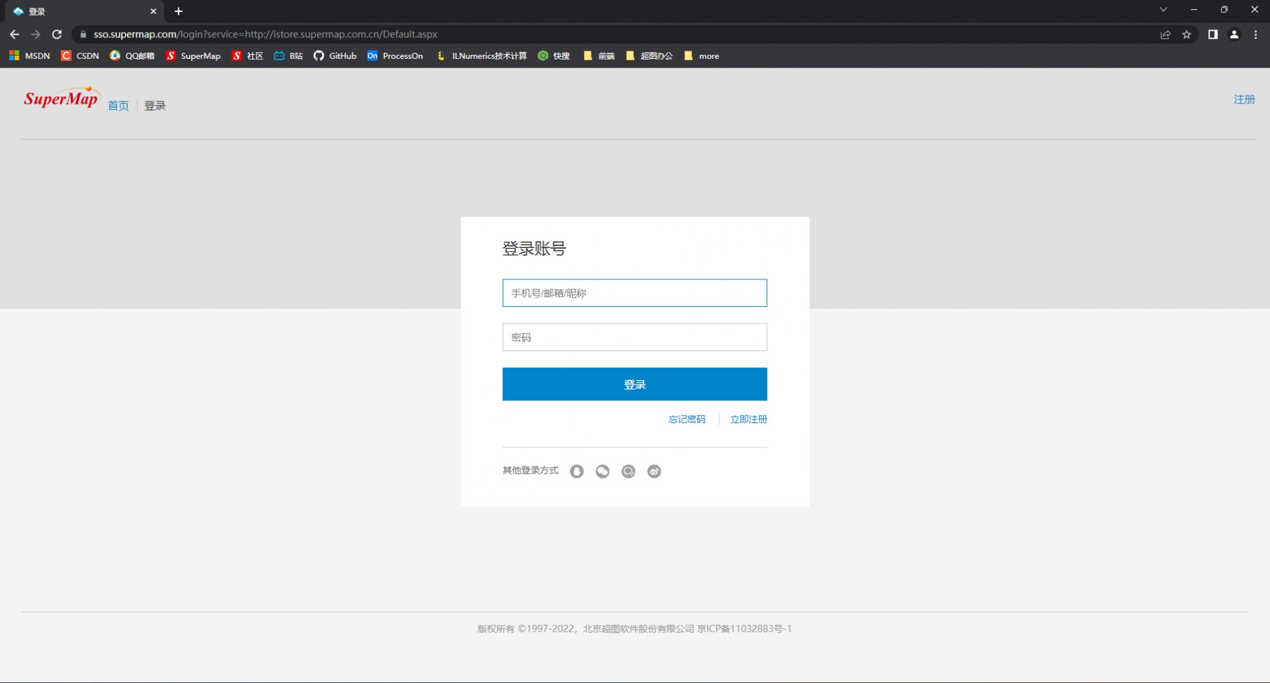The height and width of the screenshot is (683, 1270).
Task: Open the tab search chevron
Action: [1163, 9]
